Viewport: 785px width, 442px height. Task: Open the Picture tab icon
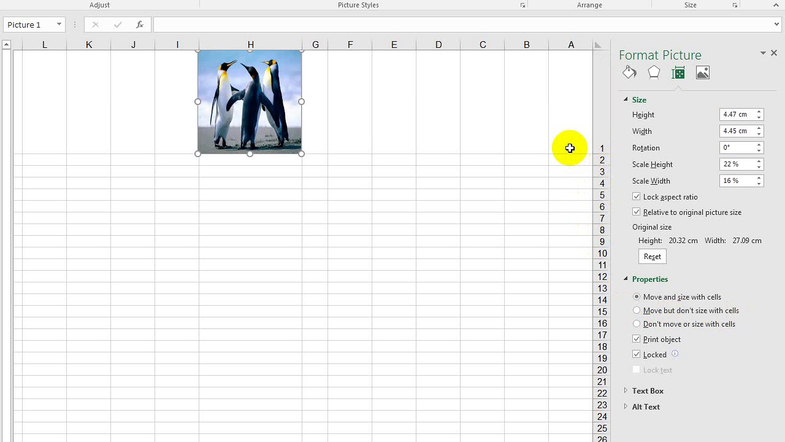[x=703, y=73]
